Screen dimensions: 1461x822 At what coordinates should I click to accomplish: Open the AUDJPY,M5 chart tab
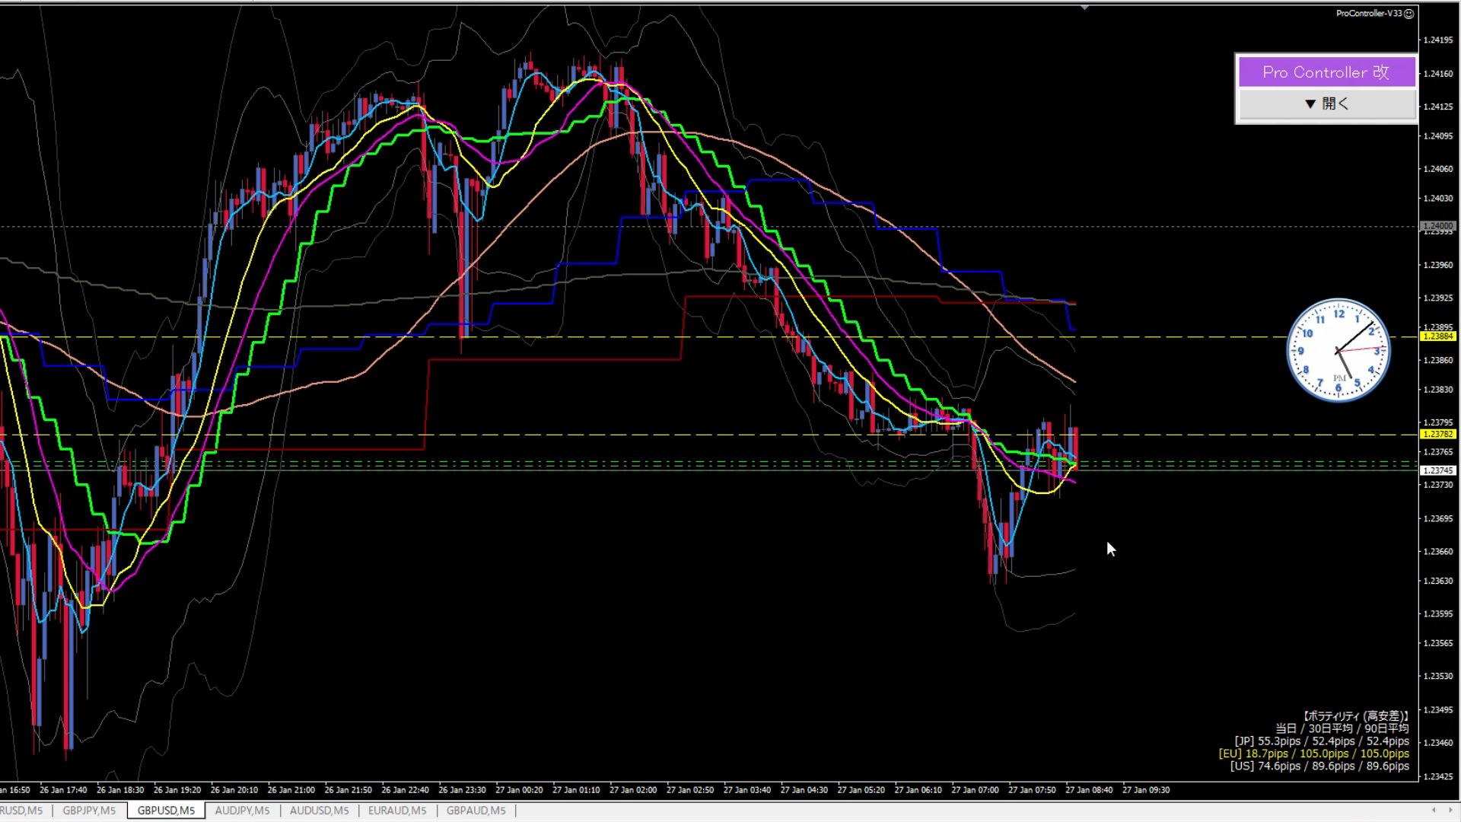242,811
